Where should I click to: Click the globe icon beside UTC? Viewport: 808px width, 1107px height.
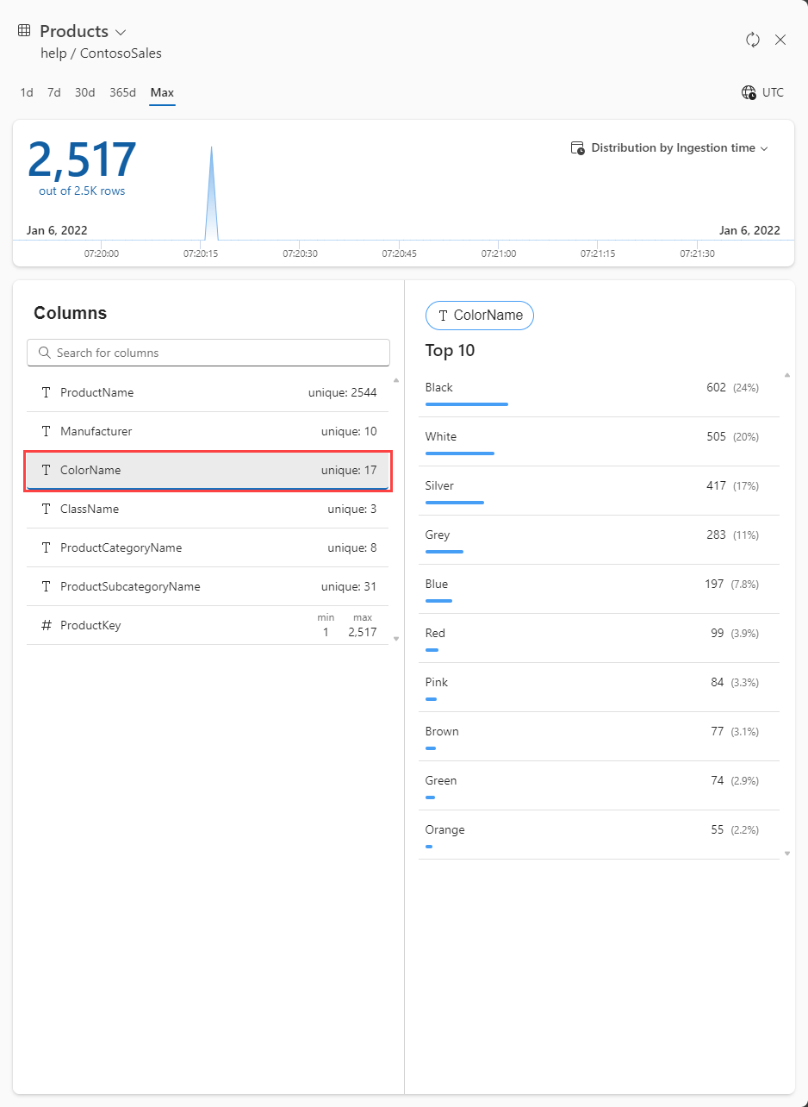tap(748, 92)
